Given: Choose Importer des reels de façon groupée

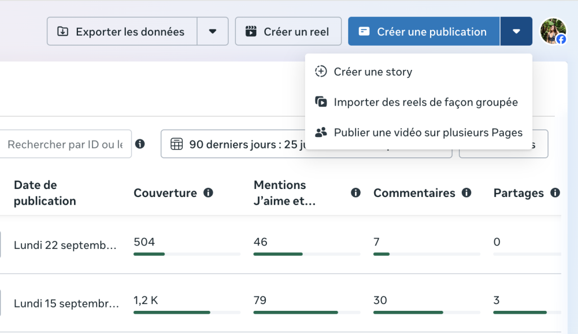Looking at the screenshot, I should coord(426,102).
